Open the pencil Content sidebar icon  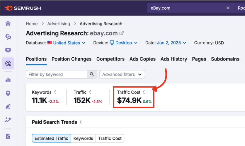tap(8, 107)
